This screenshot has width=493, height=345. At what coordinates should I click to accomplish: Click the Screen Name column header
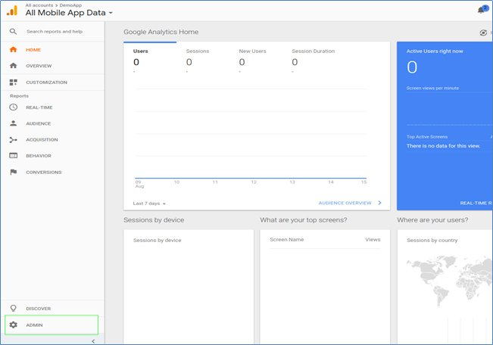pyautogui.click(x=287, y=239)
